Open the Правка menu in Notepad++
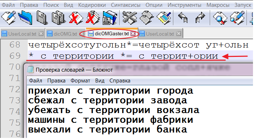The height and width of the screenshot is (139, 271). click(x=29, y=5)
